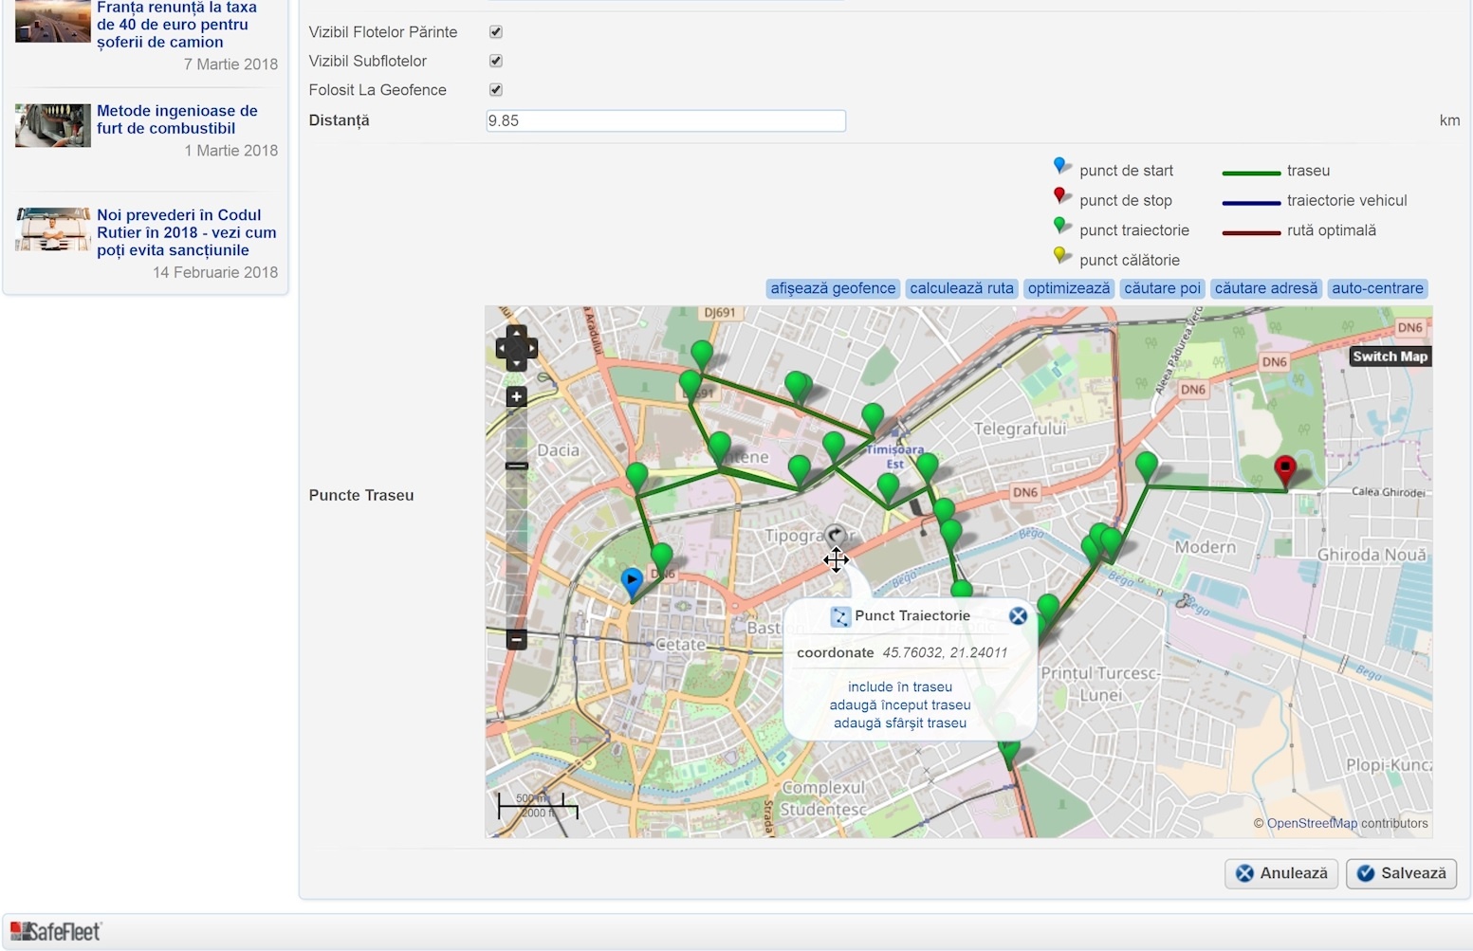Disable the Folosit La Geofence checkbox
Viewport: 1473px width, 951px height.
pos(495,90)
